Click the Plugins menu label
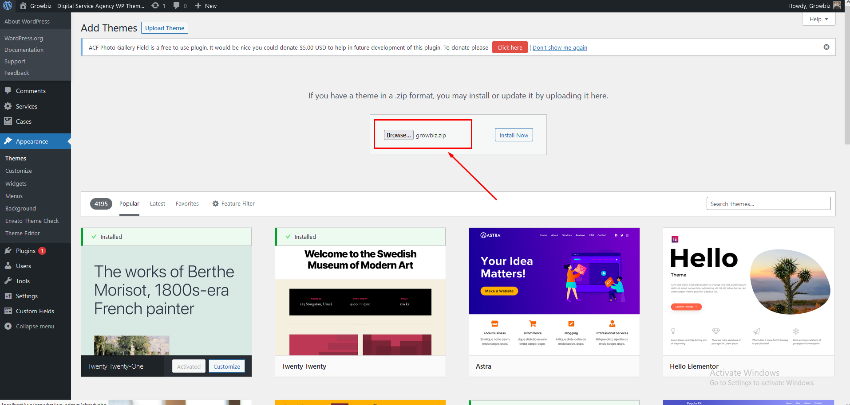 point(26,251)
